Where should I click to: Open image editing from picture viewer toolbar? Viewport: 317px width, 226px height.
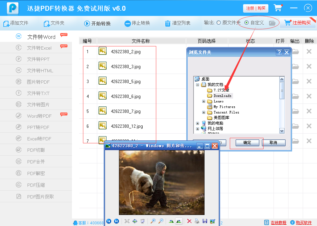[x=212, y=221]
